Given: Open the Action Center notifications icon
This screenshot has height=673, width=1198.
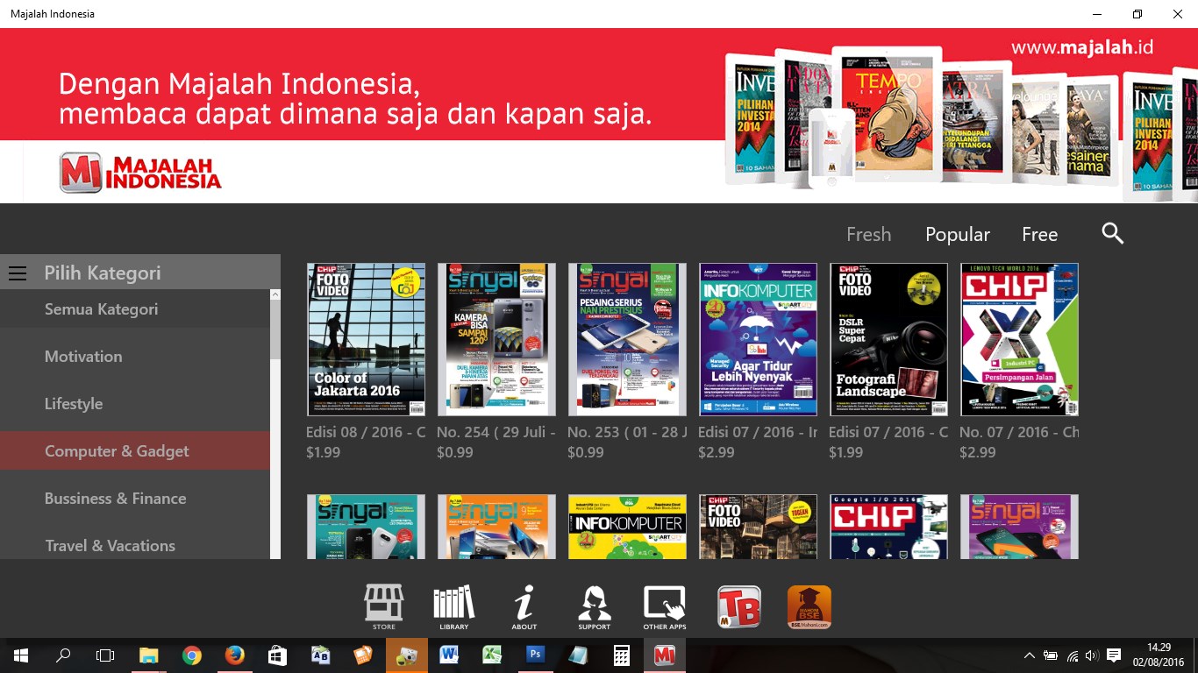Looking at the screenshot, I should (1114, 655).
